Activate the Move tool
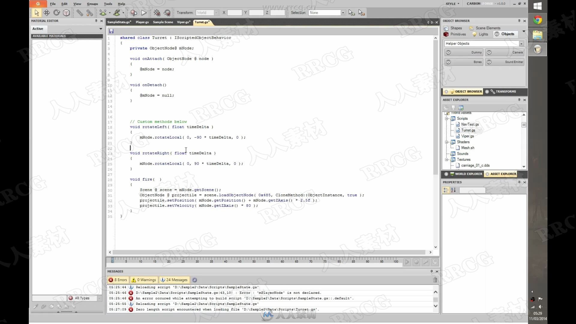 pos(46,13)
